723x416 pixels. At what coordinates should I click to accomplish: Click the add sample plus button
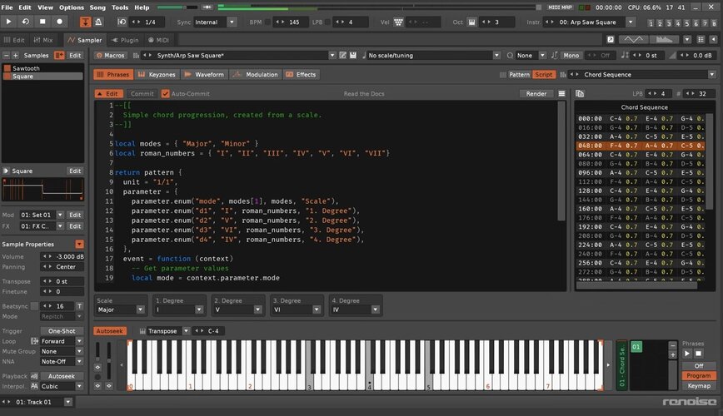click(15, 55)
